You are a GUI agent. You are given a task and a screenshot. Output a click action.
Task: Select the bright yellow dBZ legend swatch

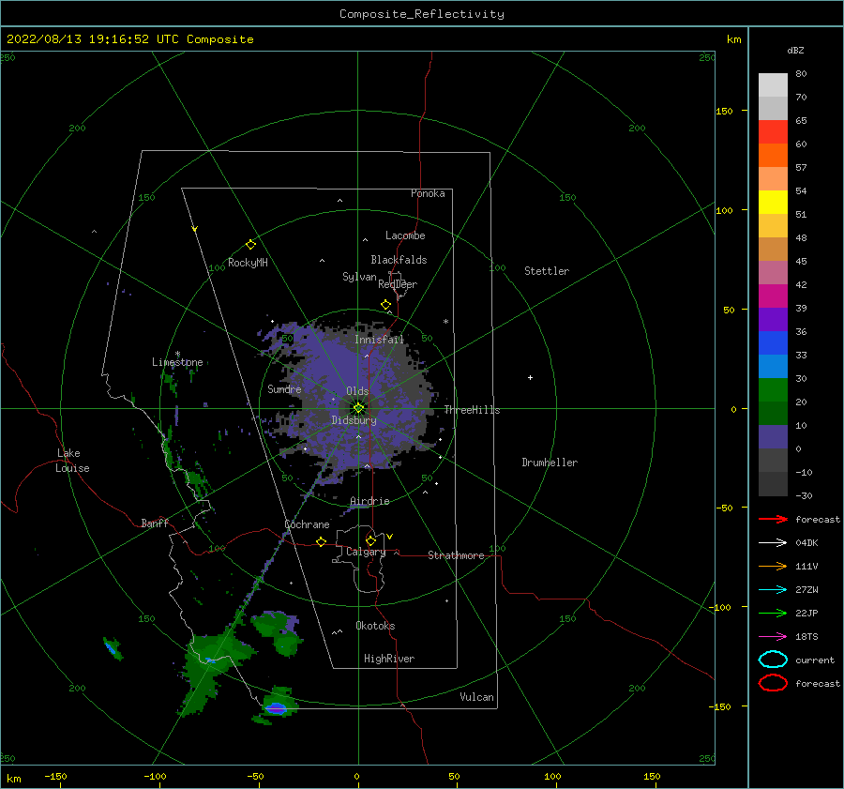[x=773, y=203]
